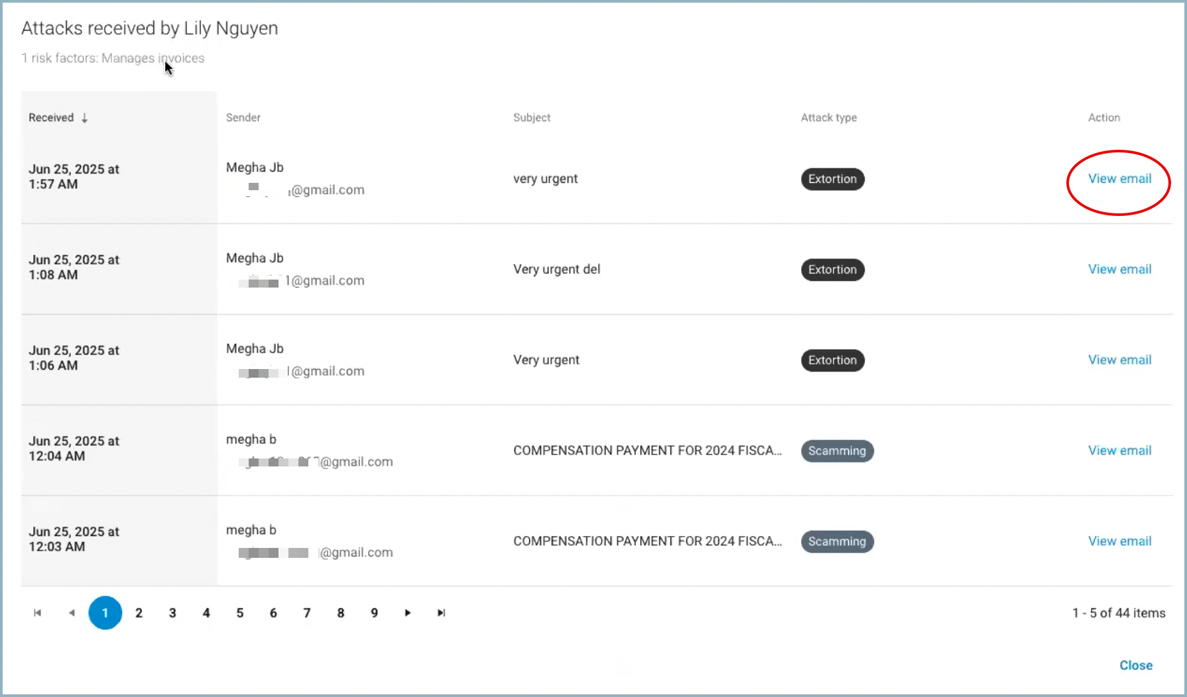Toggle Received column sort arrow
The height and width of the screenshot is (697, 1187).
pyautogui.click(x=85, y=118)
